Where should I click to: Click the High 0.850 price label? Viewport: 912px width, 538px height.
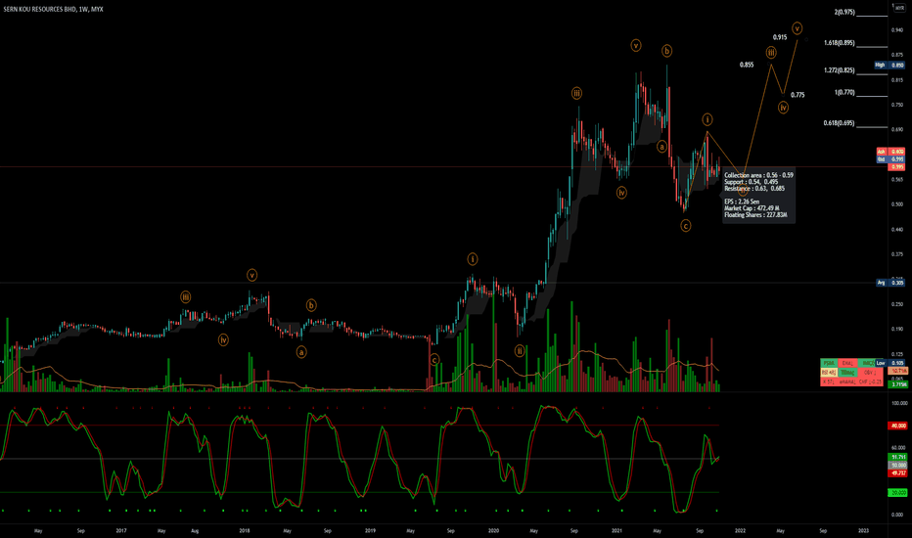[889, 66]
